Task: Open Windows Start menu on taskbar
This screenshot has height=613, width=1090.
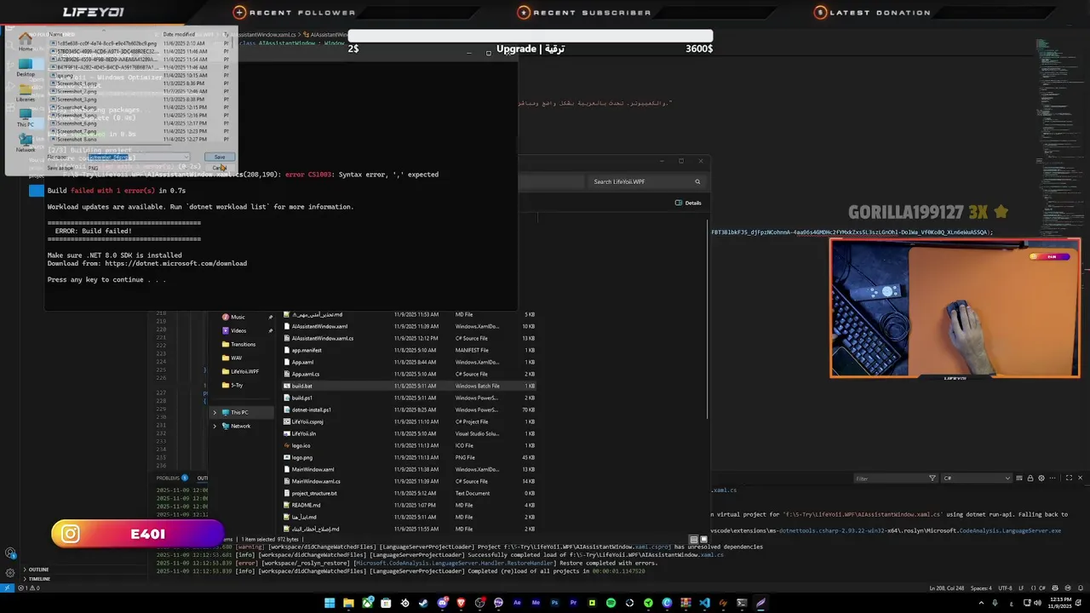Action: click(330, 603)
